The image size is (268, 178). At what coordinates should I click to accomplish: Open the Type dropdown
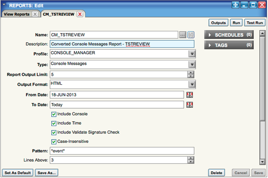coord(192,65)
